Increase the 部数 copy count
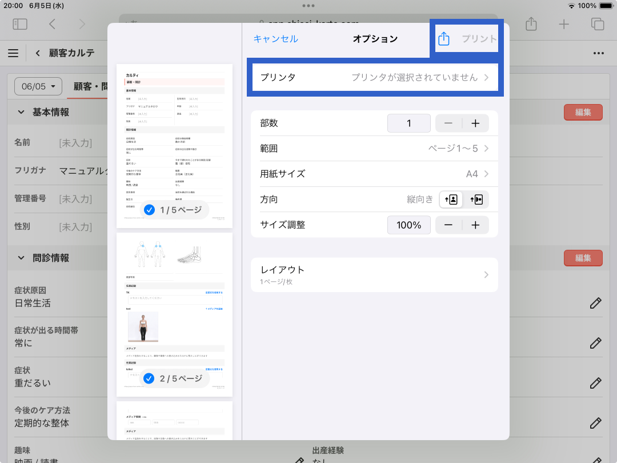The width and height of the screenshot is (617, 463). point(475,123)
